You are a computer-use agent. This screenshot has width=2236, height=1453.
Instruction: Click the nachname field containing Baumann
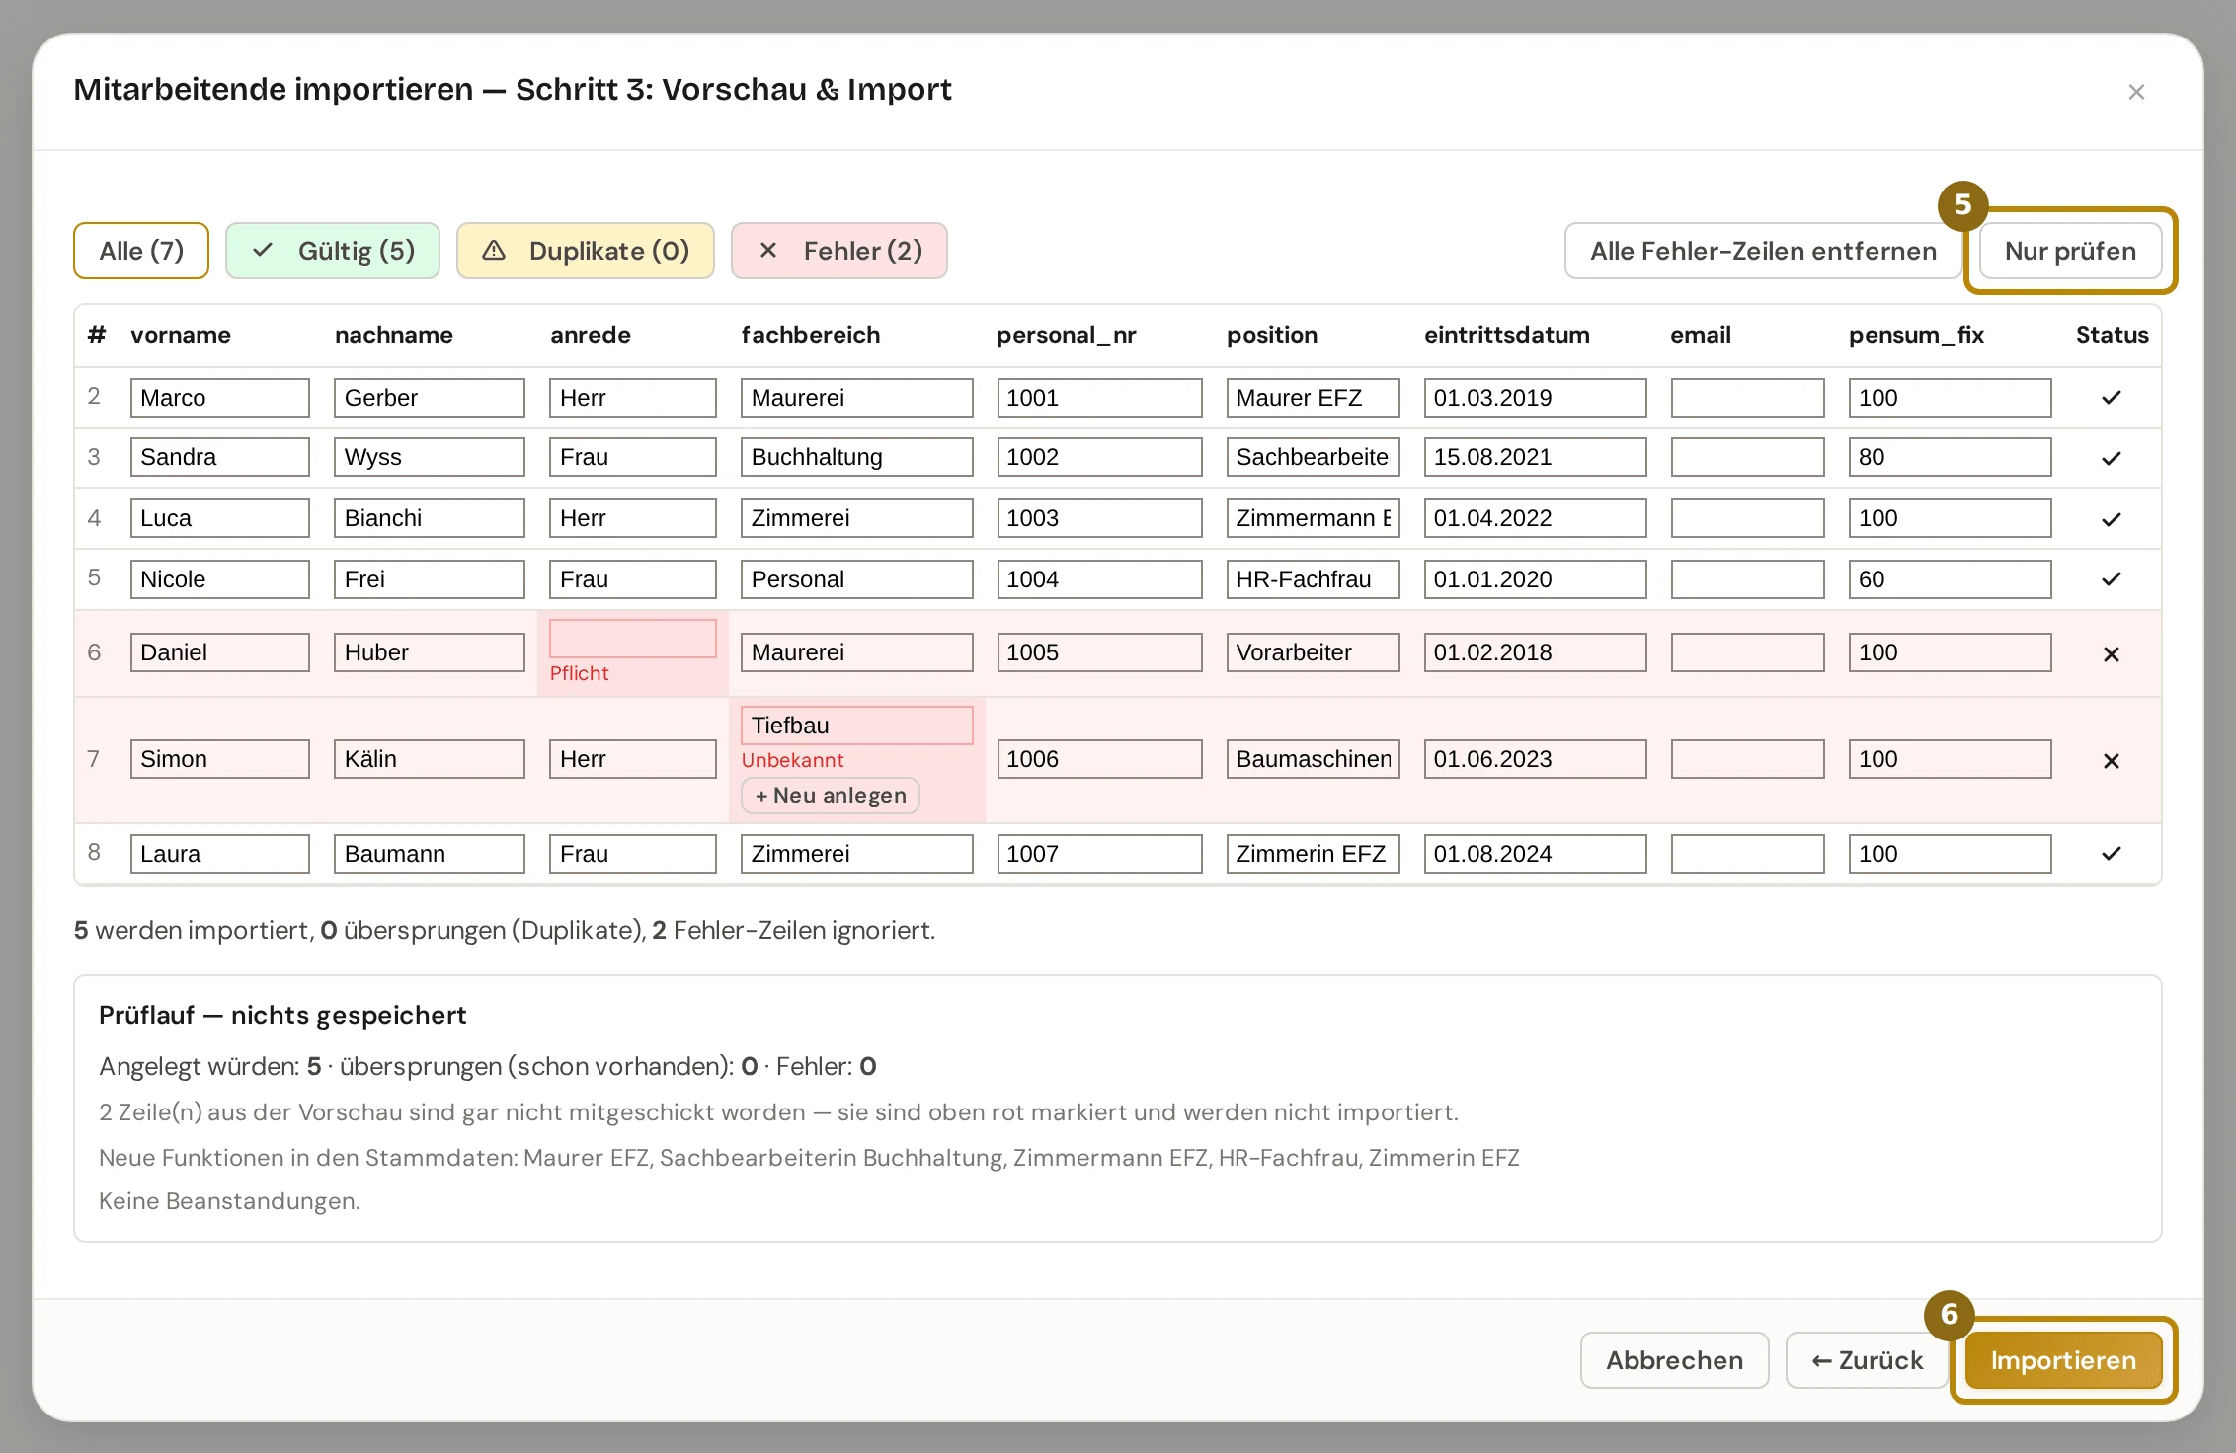[x=430, y=854]
